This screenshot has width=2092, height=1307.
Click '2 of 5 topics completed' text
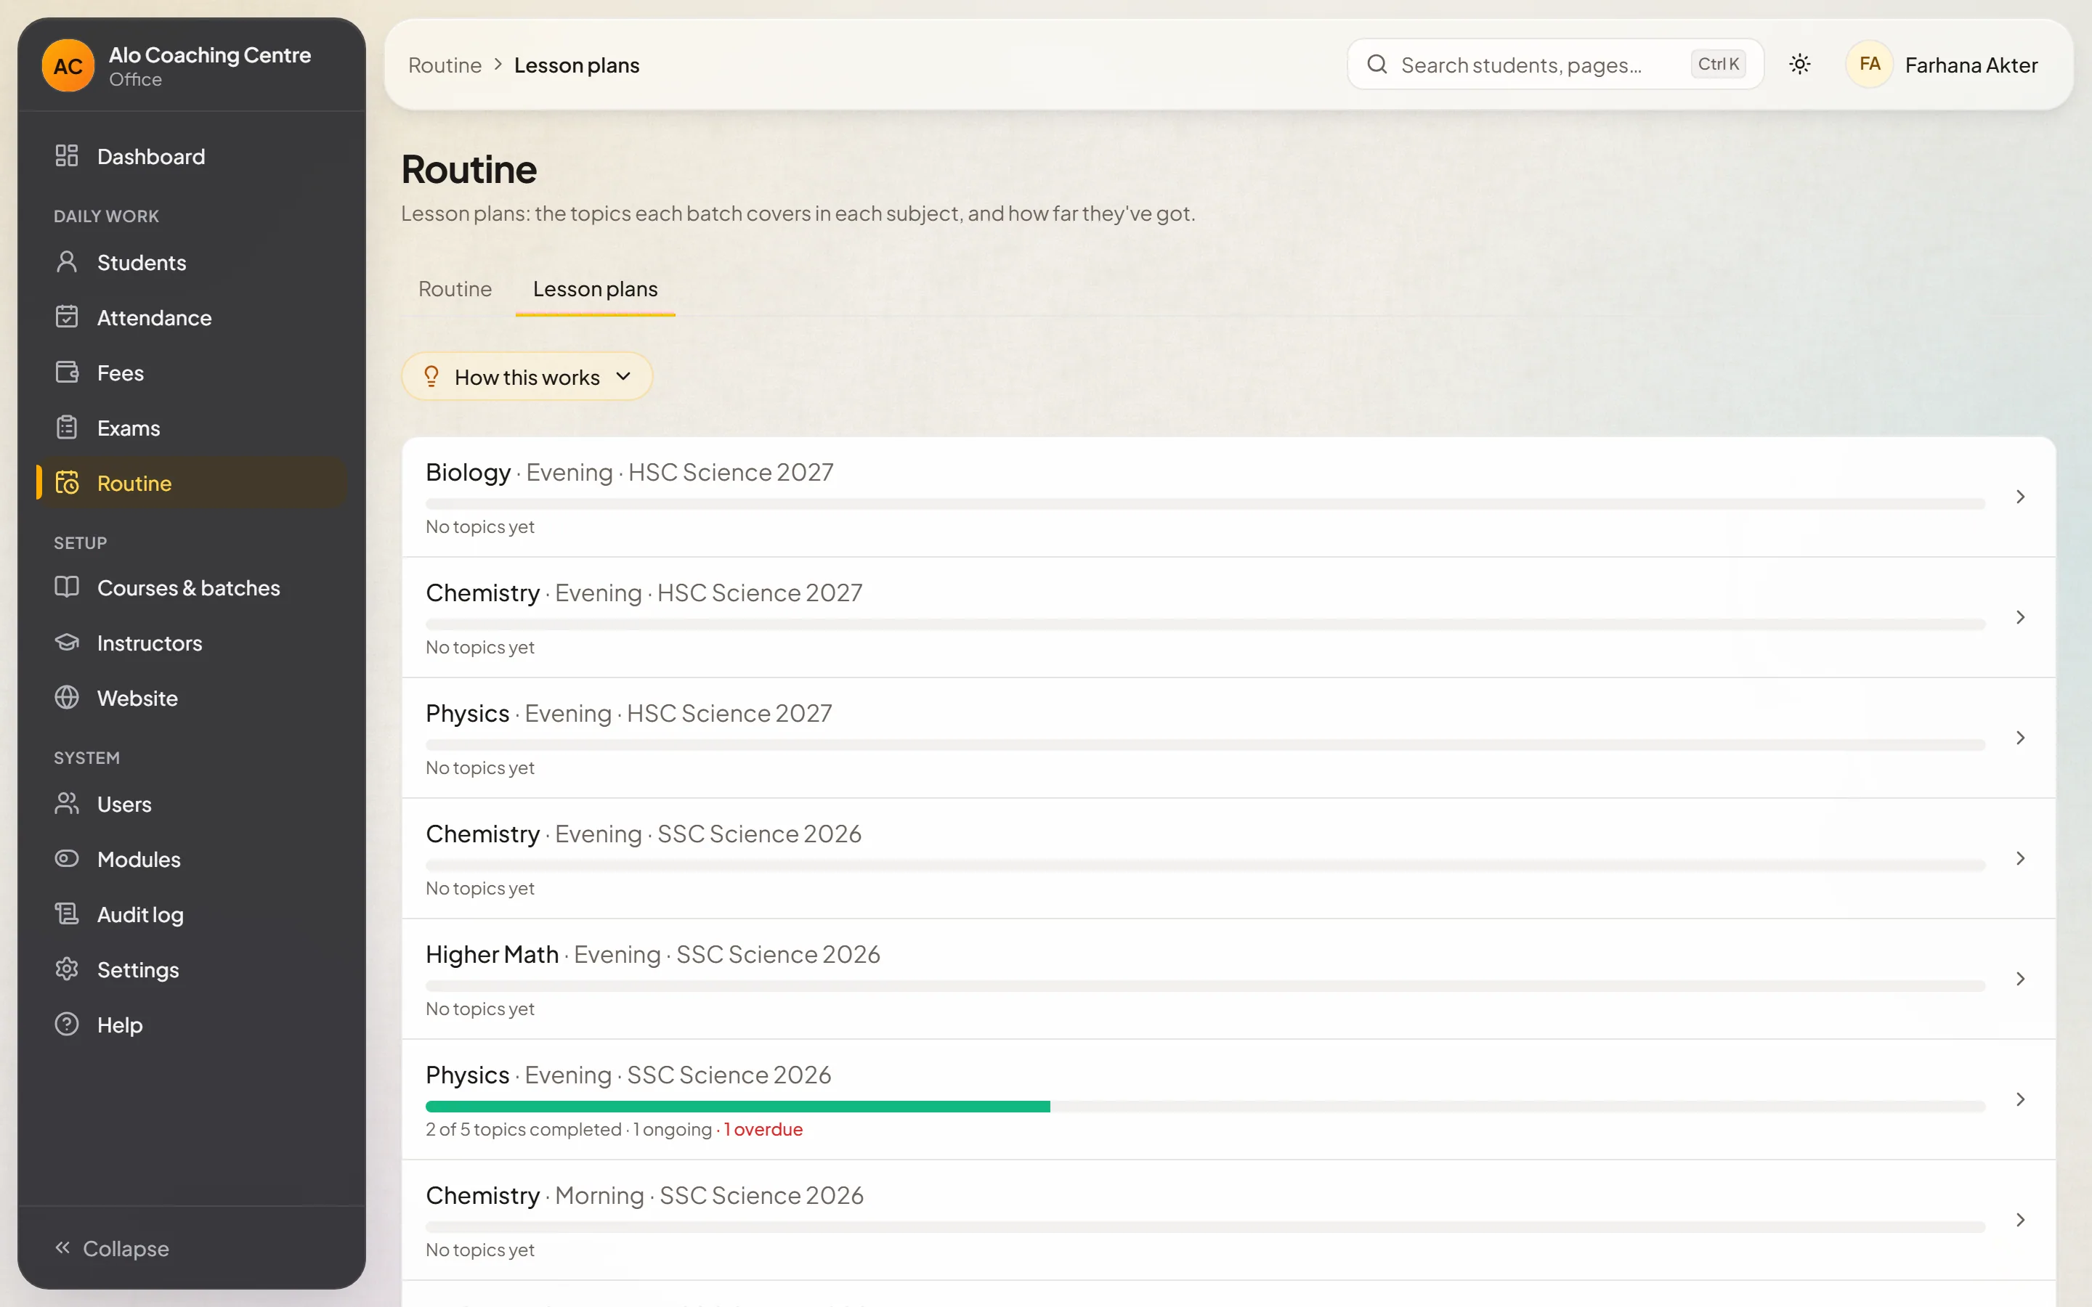coord(523,1130)
